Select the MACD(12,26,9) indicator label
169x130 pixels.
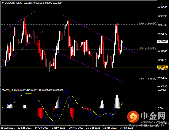pyautogui.click(x=11, y=90)
